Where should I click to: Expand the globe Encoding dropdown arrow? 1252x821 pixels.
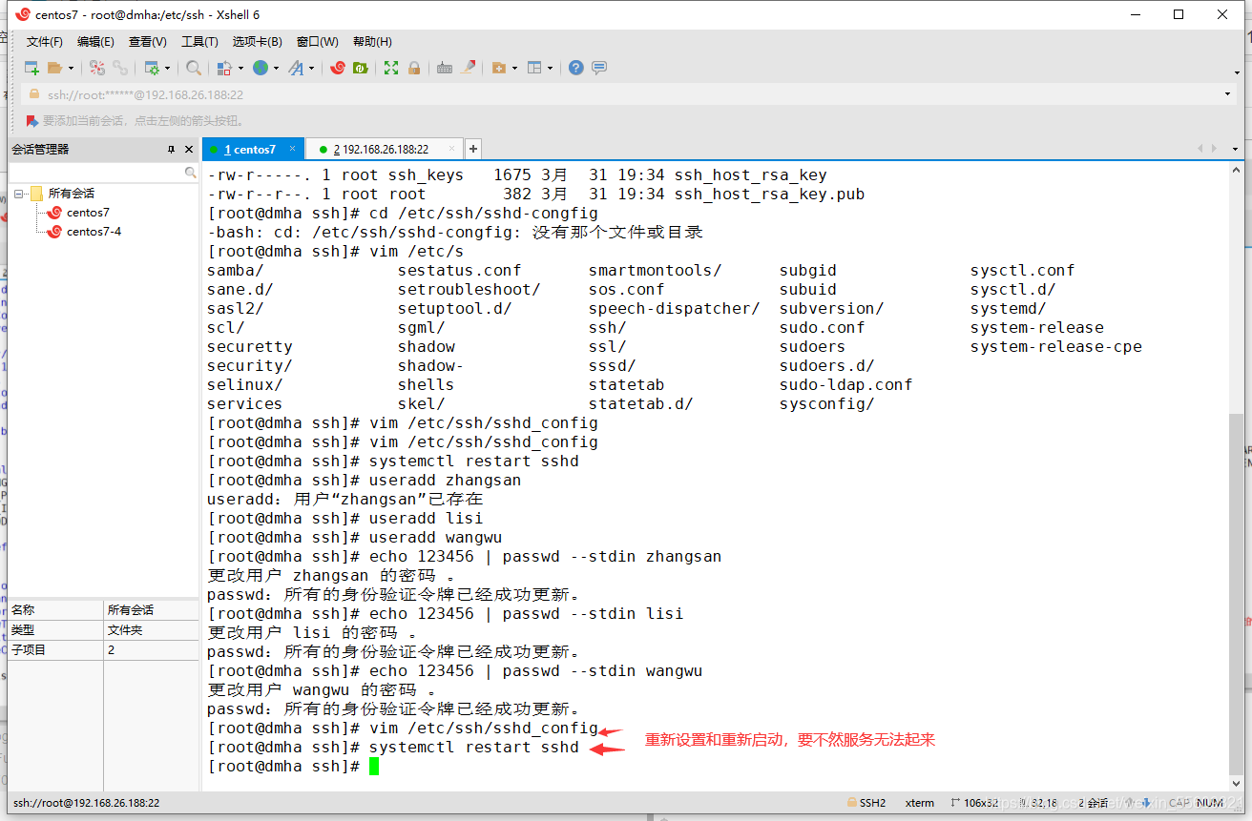(x=276, y=68)
